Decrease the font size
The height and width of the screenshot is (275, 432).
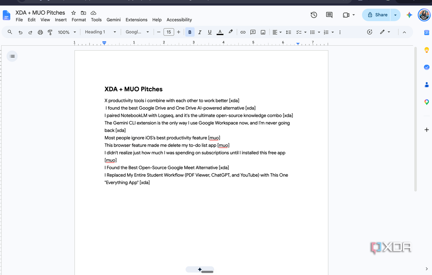pos(159,32)
